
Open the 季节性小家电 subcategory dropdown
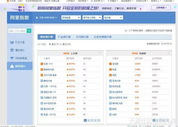[x=92, y=17]
